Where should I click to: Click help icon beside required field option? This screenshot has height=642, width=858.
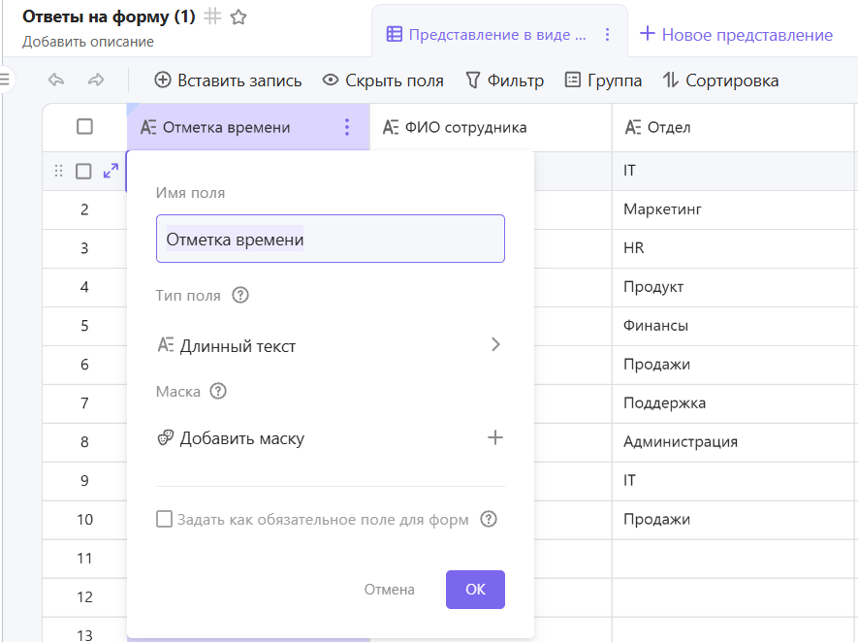pos(488,519)
